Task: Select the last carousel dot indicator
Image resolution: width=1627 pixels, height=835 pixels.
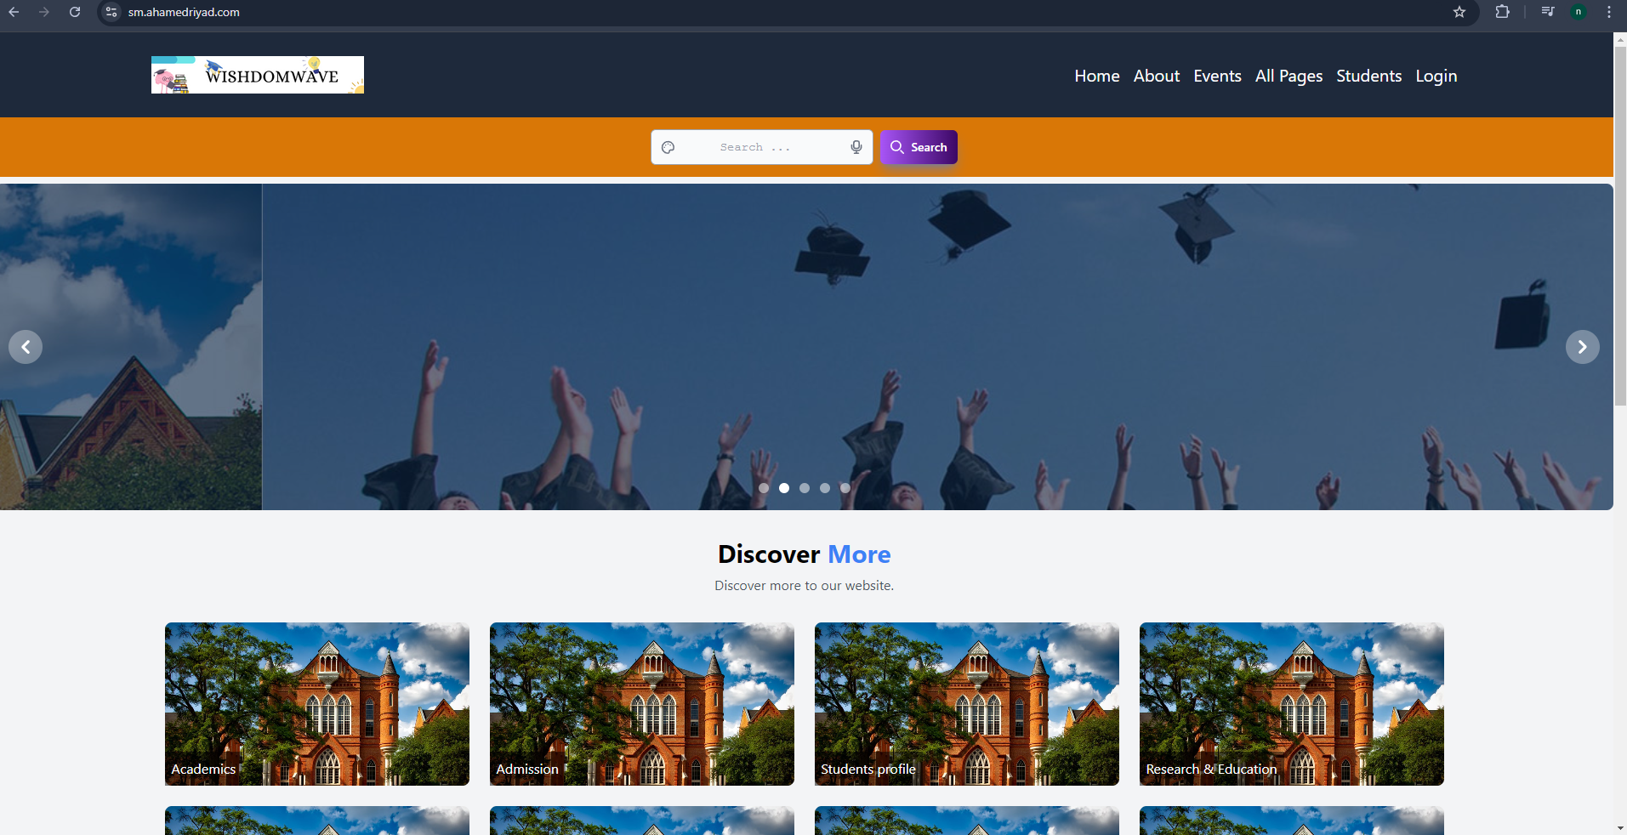Action: (845, 488)
